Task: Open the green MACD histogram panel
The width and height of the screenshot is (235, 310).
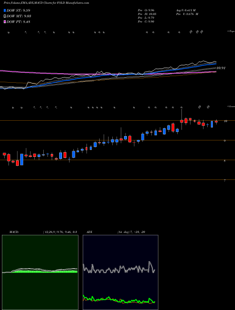Action: click(x=40, y=272)
